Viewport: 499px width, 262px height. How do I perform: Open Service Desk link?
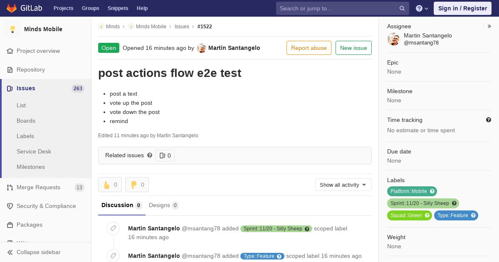(x=34, y=152)
